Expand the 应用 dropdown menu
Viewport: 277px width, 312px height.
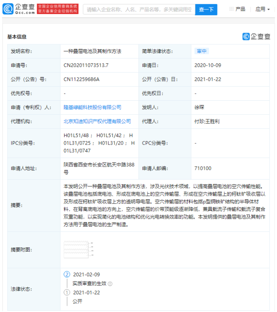263,9
